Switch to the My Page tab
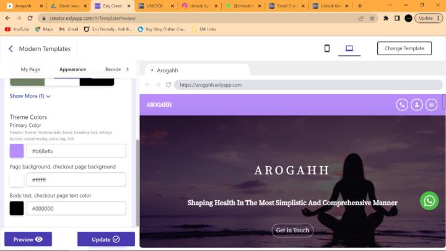The image size is (446, 251). pyautogui.click(x=30, y=69)
